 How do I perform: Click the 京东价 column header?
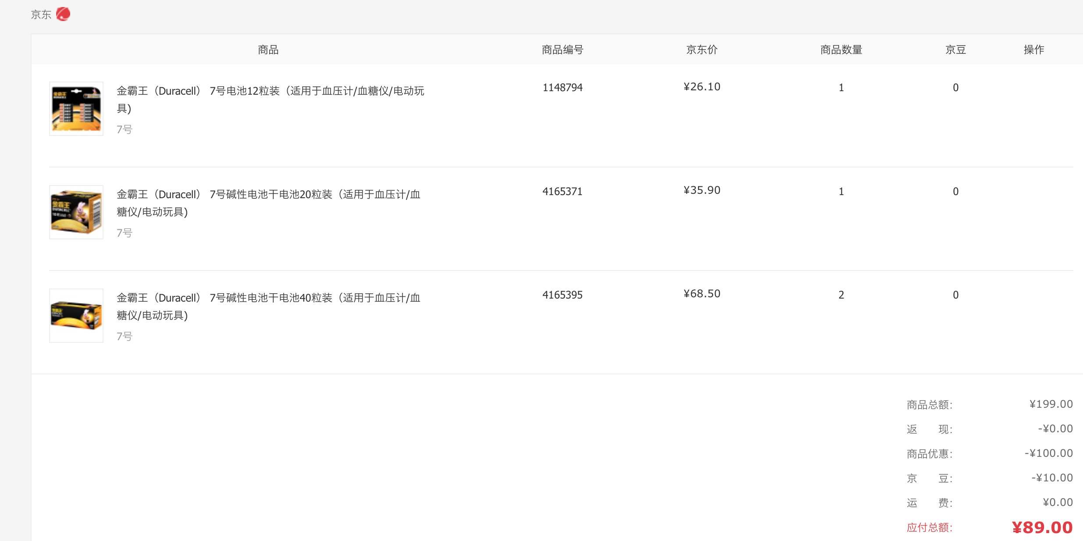coord(702,50)
